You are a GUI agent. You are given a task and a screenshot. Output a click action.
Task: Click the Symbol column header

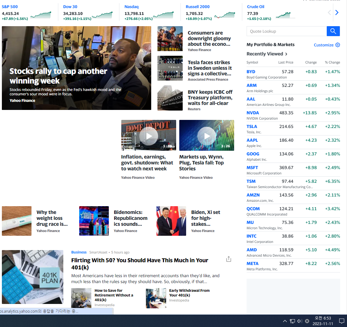pos(252,62)
